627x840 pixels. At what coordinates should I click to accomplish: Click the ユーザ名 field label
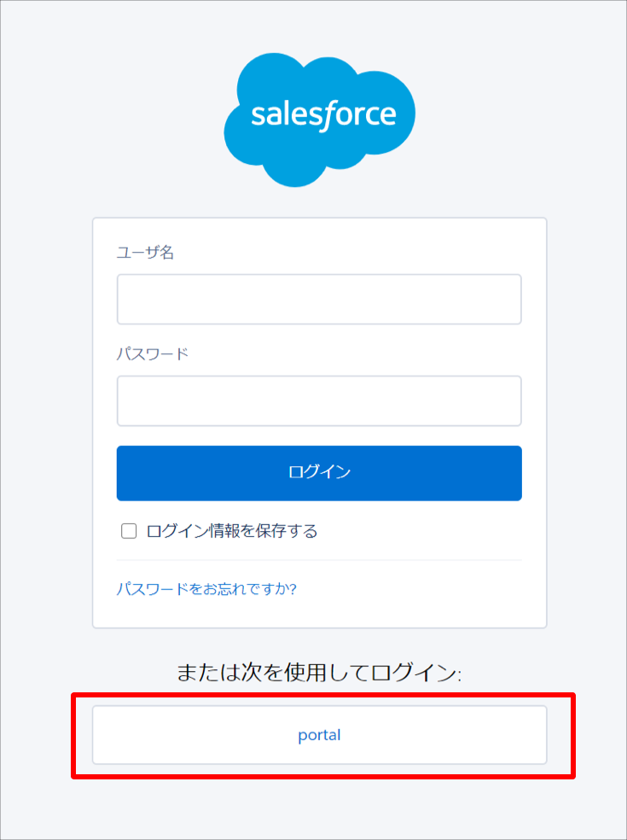145,253
